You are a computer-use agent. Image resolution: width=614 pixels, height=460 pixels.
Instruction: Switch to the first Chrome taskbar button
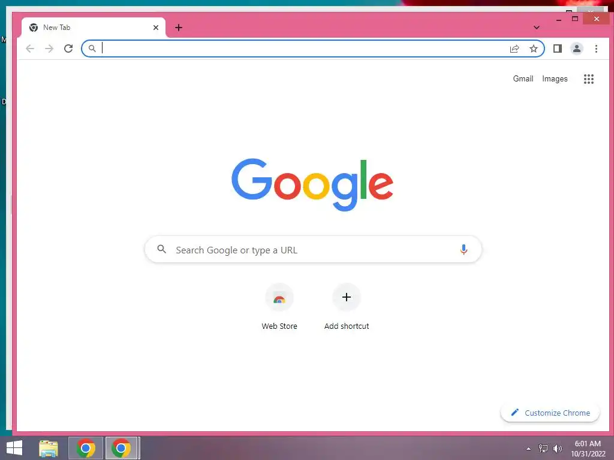[86, 448]
